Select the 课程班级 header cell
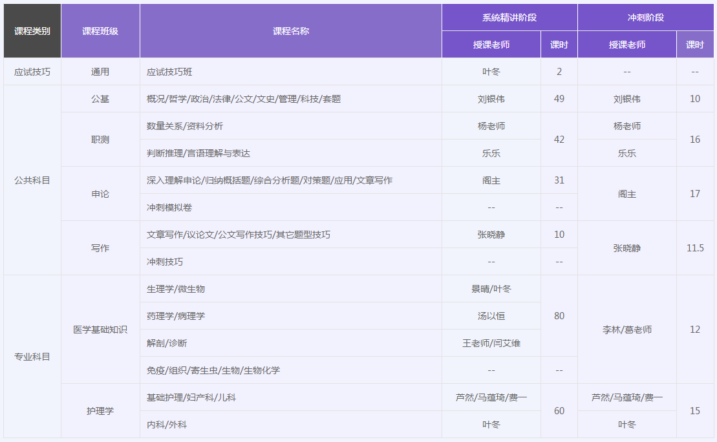Screen dimensions: 717x442 click(100, 31)
